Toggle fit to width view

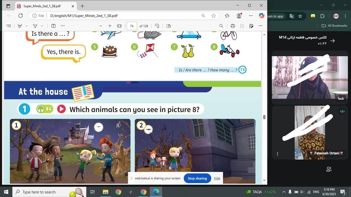tap(119, 26)
